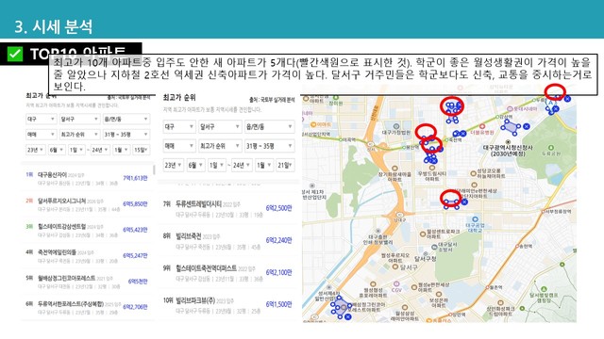
Task: Click the 감삼역 subway station marker
Action: [497, 117]
